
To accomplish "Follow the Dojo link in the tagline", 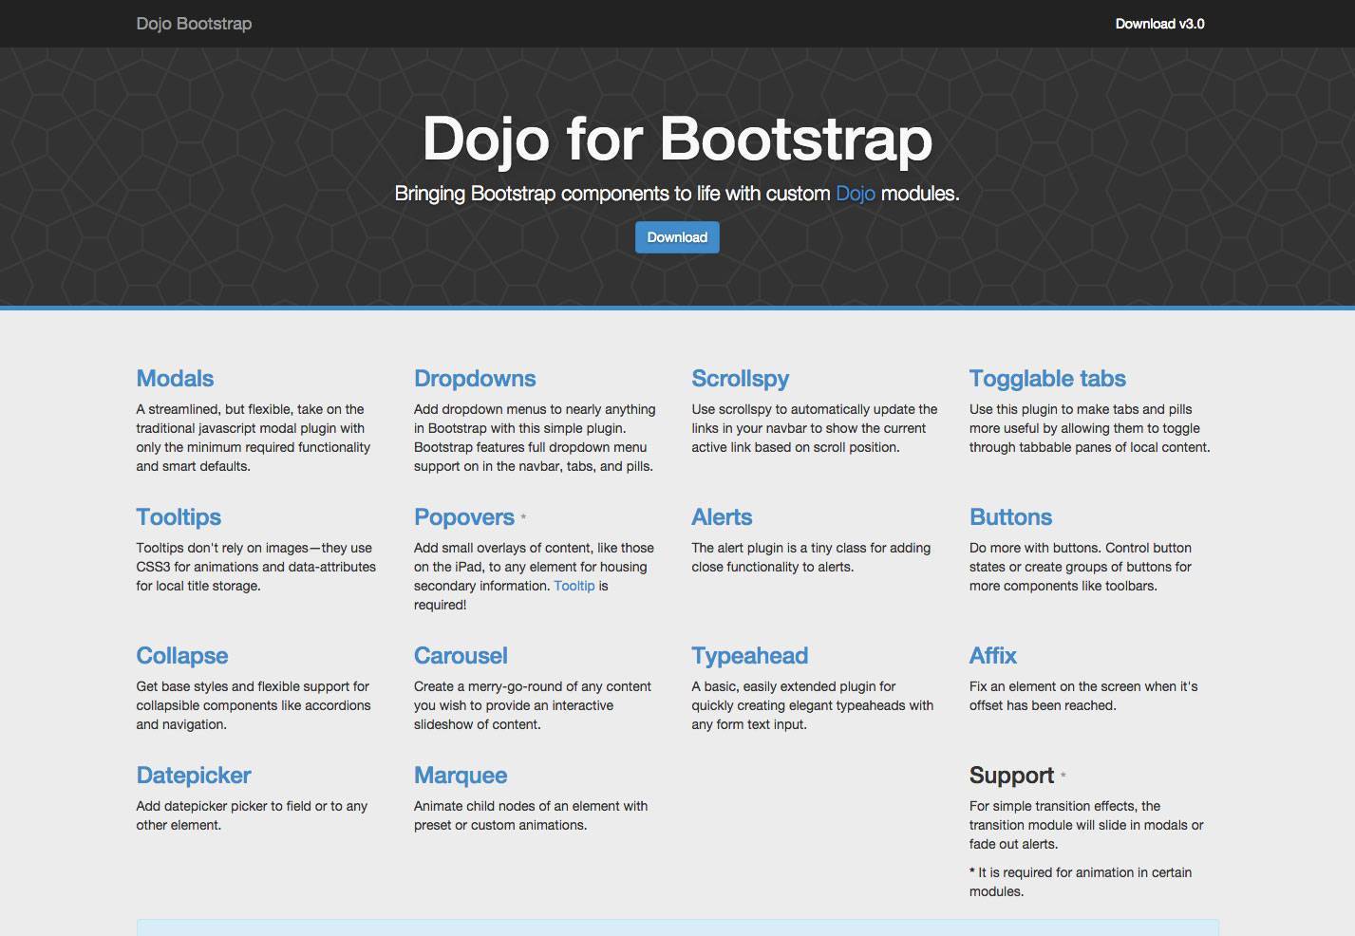I will coord(856,194).
